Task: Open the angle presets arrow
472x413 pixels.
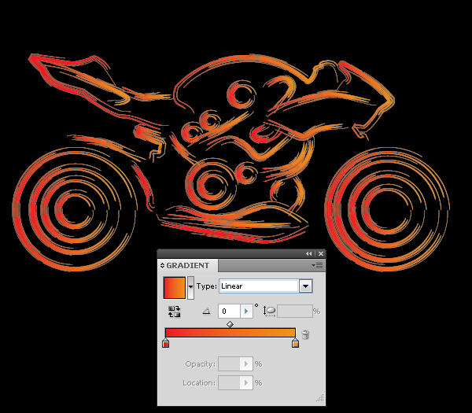Action: coord(246,312)
